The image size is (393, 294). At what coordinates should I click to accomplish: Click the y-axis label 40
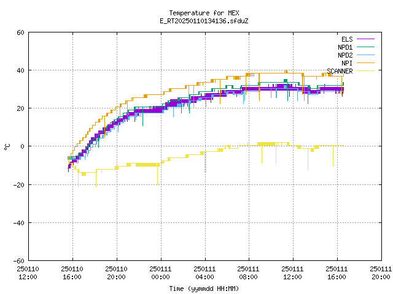click(20, 70)
